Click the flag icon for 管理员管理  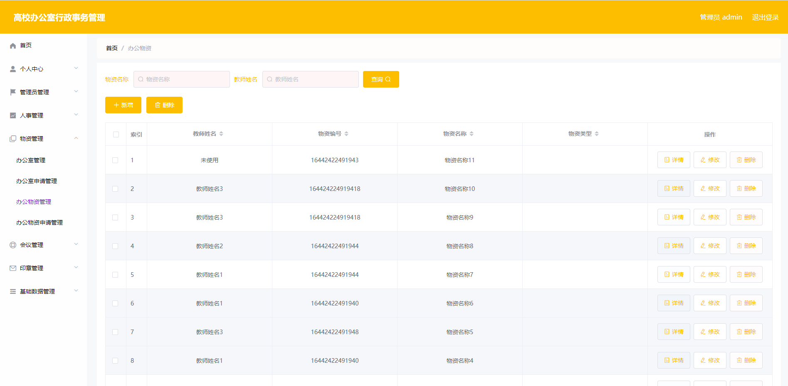[13, 92]
